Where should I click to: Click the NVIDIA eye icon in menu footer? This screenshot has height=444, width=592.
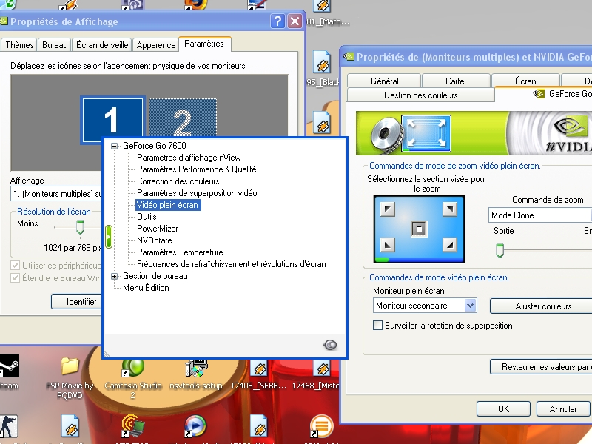click(330, 345)
